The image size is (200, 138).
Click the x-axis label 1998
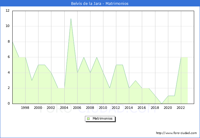coord(25,108)
